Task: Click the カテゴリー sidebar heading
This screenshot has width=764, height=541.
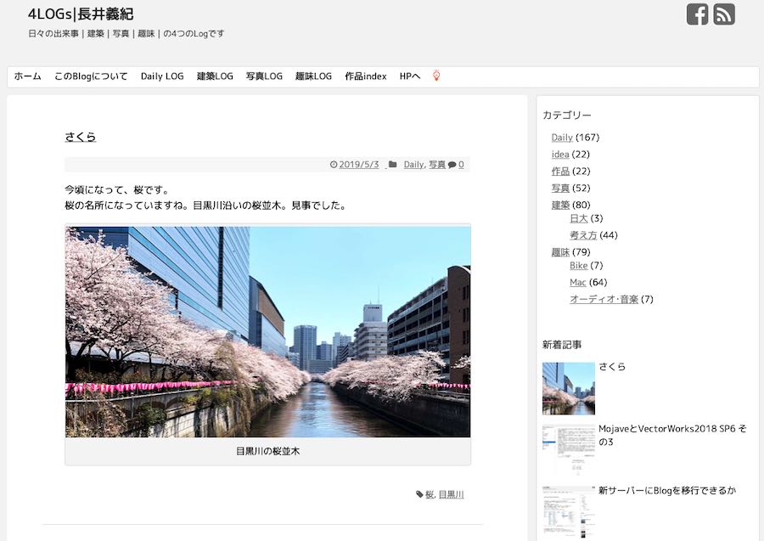Action: pos(567,115)
